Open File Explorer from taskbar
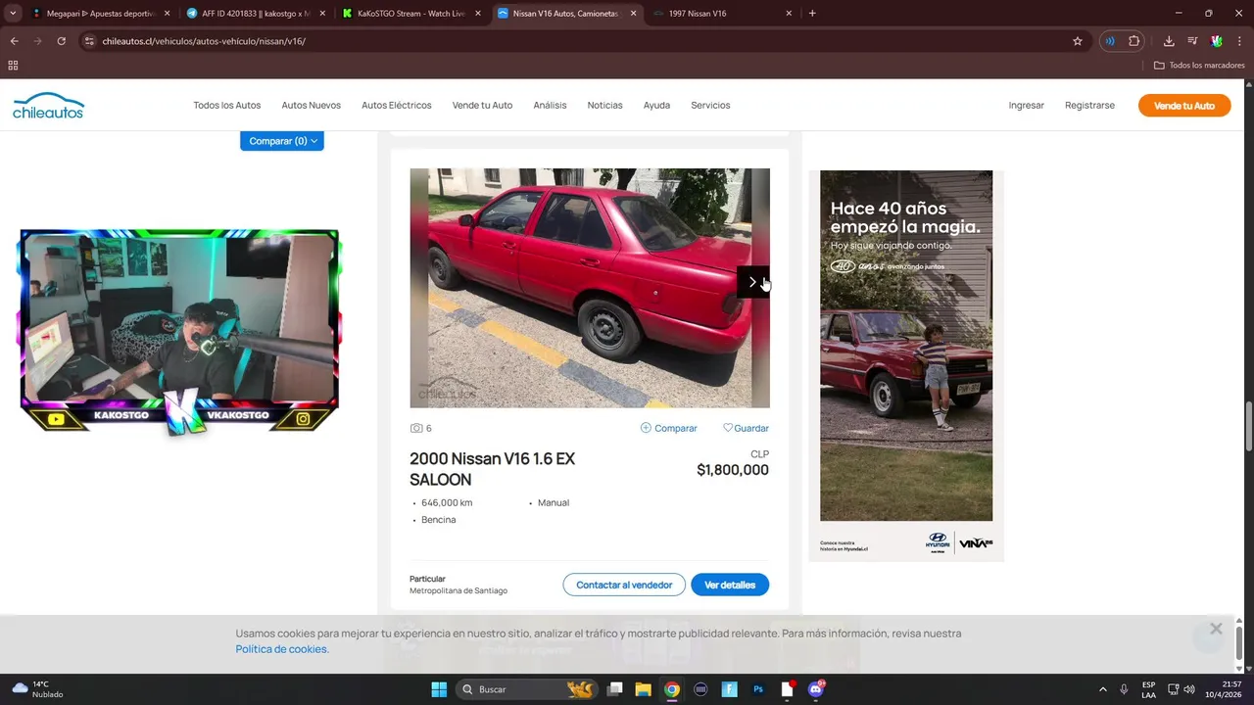Image resolution: width=1254 pixels, height=705 pixels. coord(644,689)
